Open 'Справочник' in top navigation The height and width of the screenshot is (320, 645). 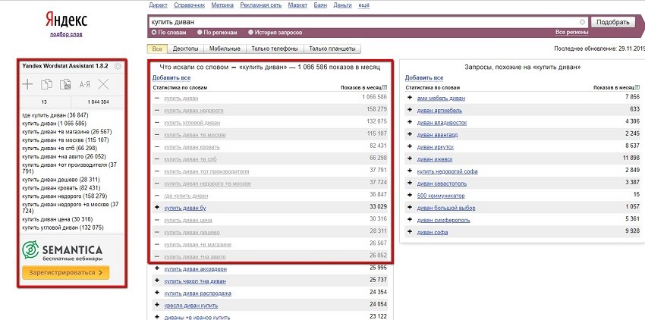[x=189, y=5]
